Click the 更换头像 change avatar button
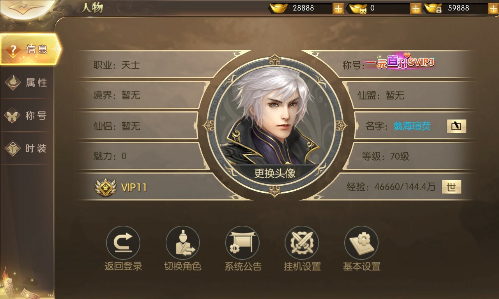The height and width of the screenshot is (299, 499). pos(274,173)
